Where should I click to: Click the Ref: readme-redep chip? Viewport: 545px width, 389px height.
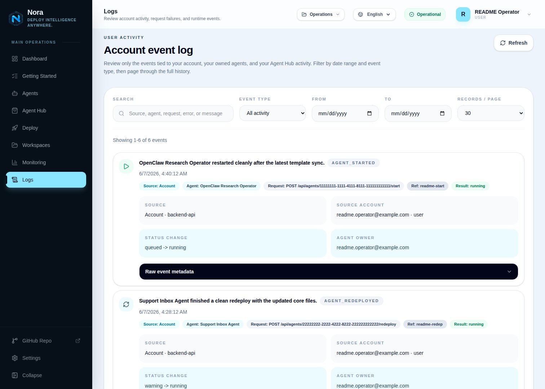click(425, 324)
